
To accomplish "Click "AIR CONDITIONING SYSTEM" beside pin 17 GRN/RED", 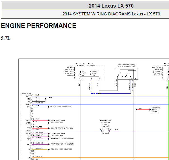I will click(62, 138).
